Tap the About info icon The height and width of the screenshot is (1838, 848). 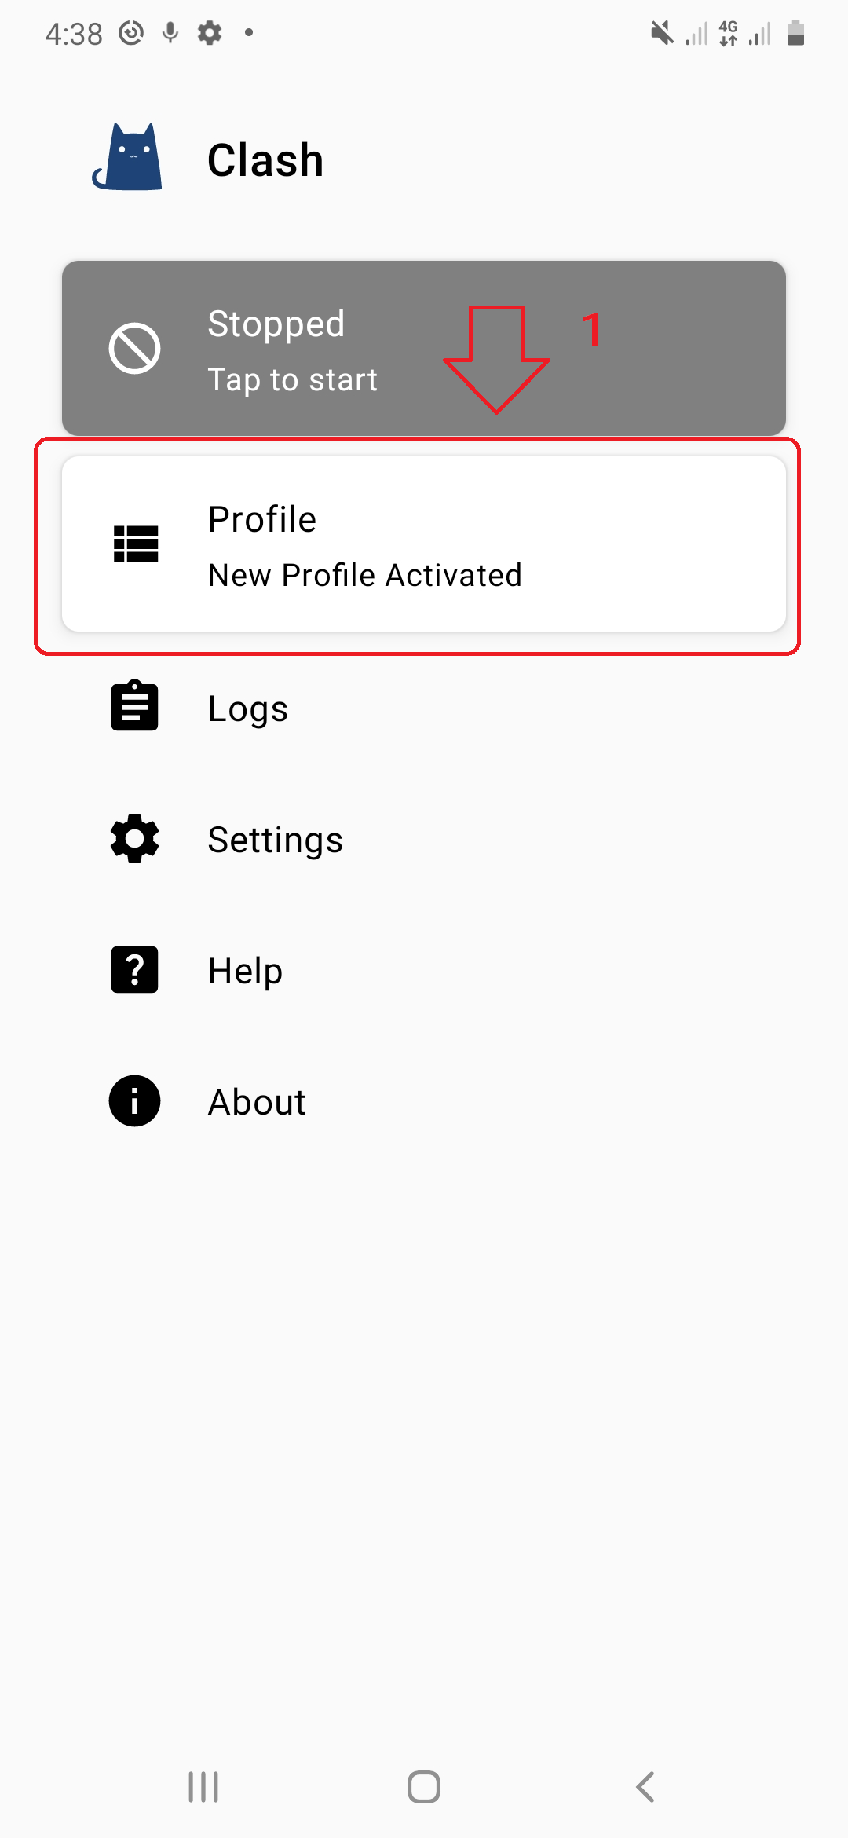(x=134, y=1100)
